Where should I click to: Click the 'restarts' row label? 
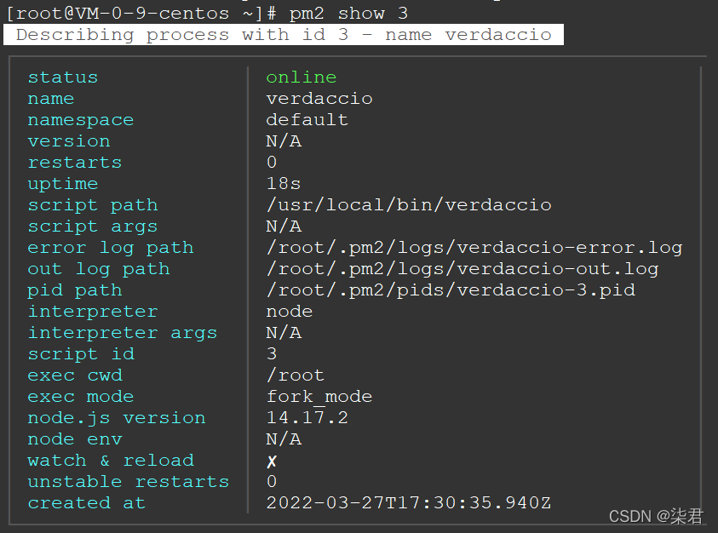[75, 163]
